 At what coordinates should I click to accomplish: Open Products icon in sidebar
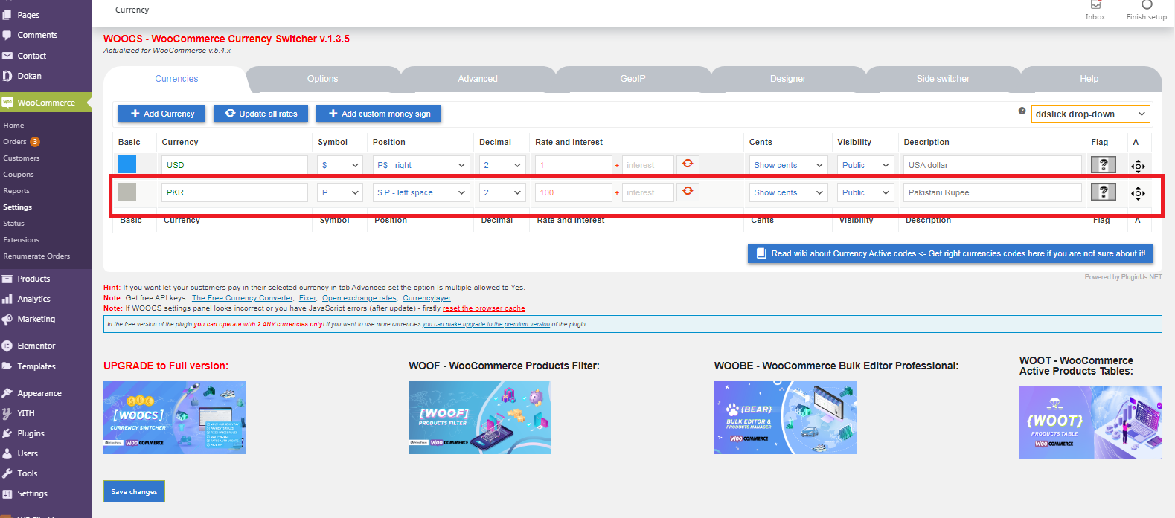coord(7,279)
